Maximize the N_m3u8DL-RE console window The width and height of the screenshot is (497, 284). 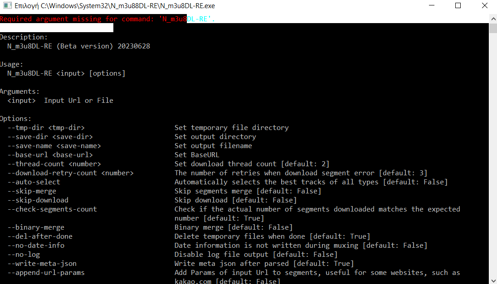pos(458,6)
